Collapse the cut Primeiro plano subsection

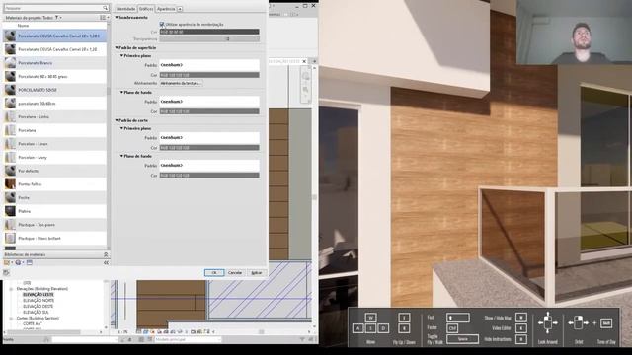point(121,128)
